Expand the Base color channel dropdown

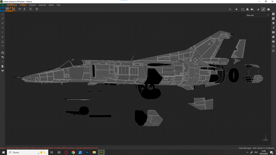coord(258,15)
